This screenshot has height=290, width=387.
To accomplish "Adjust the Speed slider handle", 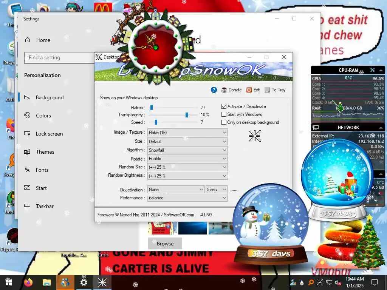I will 156,122.
